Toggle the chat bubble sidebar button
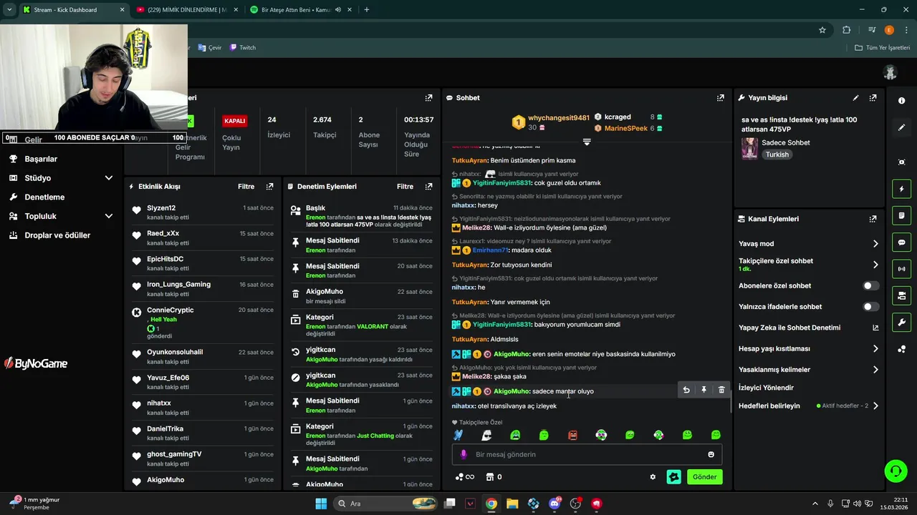 pos(901,242)
